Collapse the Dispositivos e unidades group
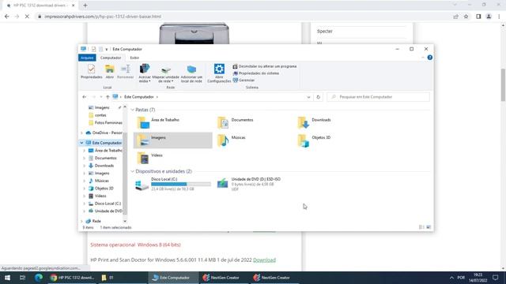 coord(132,171)
